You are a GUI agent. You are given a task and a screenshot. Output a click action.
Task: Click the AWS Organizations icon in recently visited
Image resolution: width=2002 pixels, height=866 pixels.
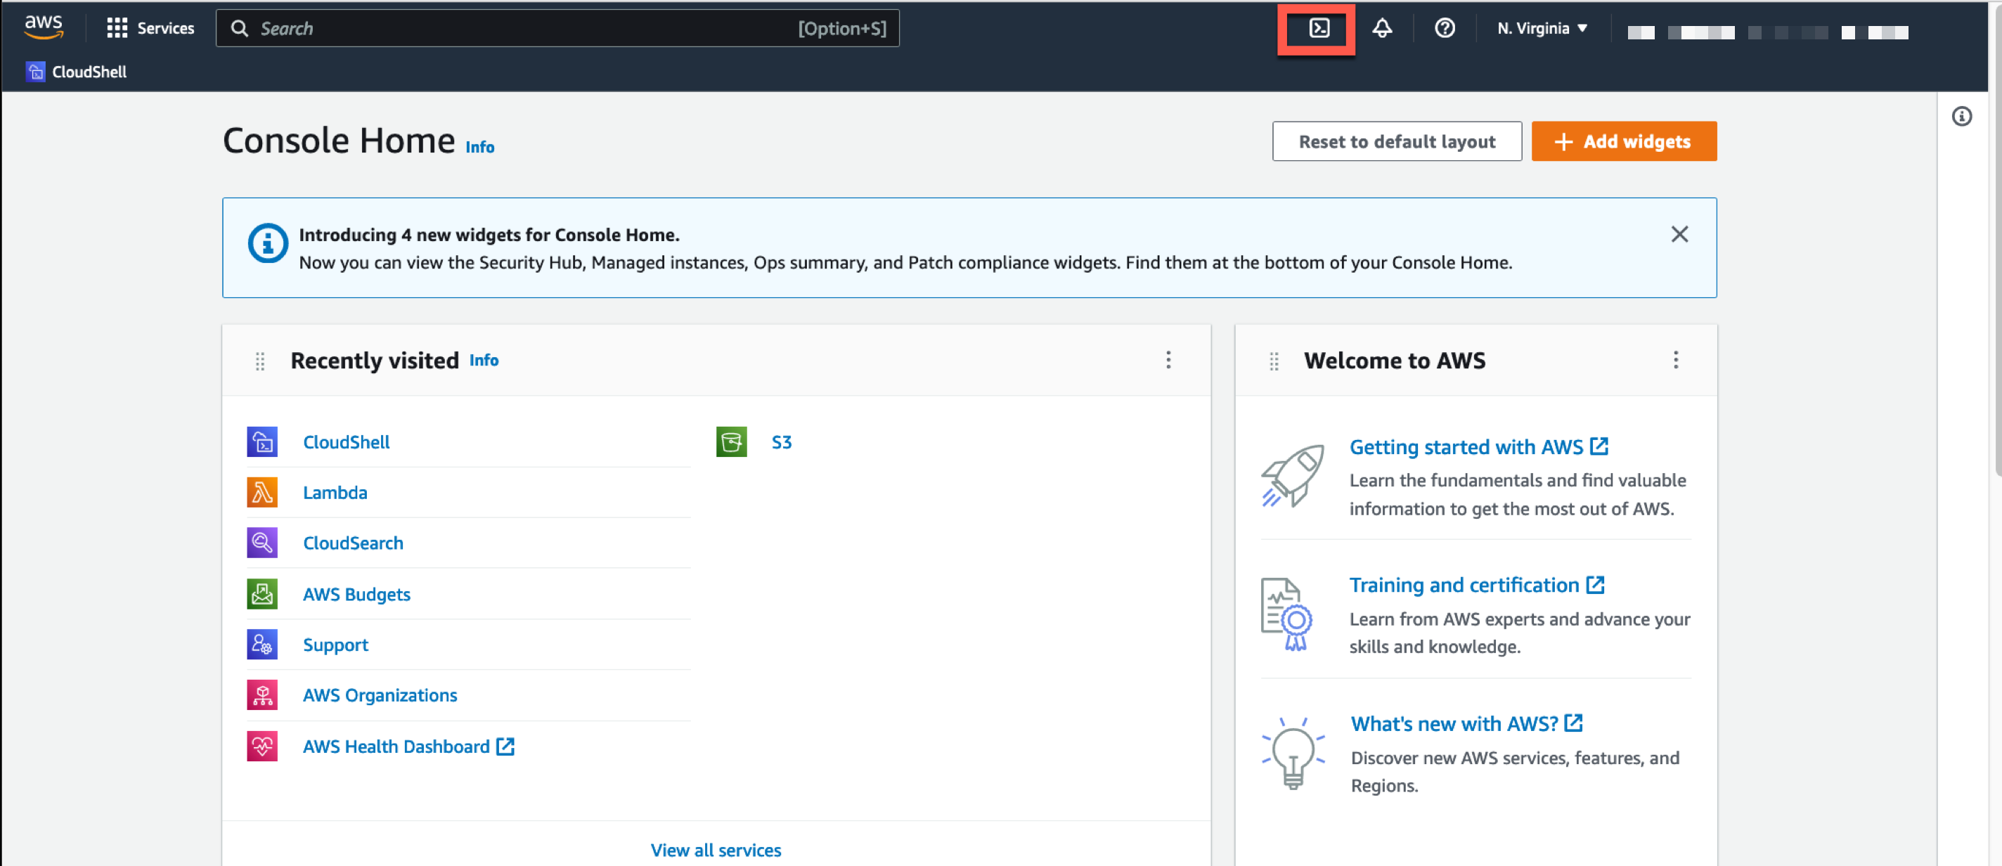coord(263,695)
